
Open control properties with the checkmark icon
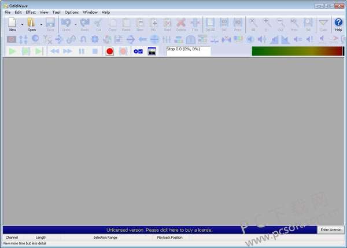[138, 51]
